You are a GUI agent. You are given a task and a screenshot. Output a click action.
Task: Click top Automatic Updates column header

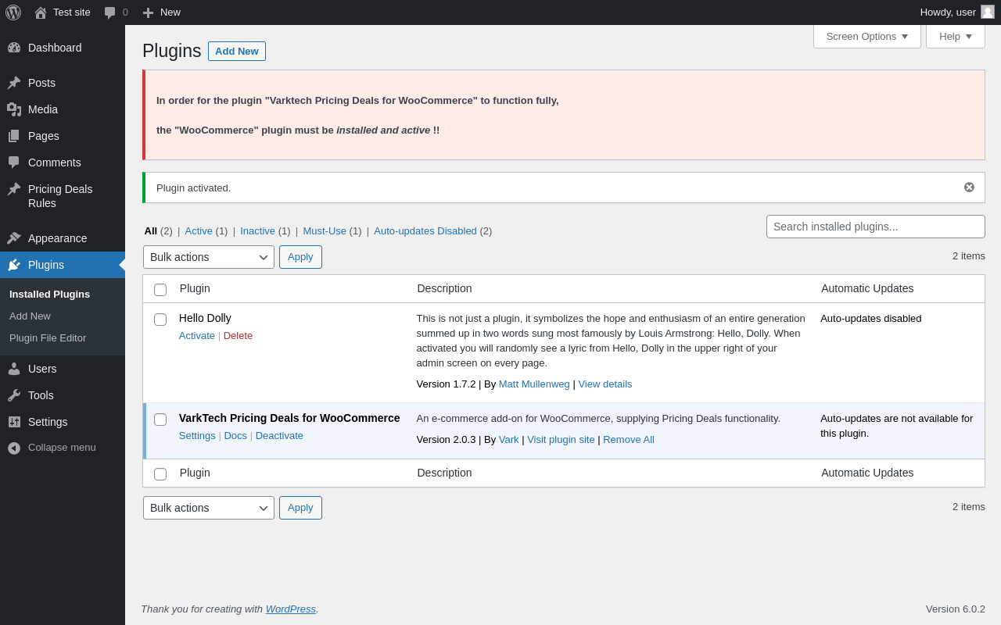(x=867, y=288)
